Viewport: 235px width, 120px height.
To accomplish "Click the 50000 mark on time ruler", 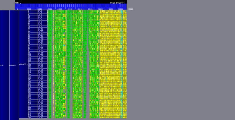I will tap(121, 9).
